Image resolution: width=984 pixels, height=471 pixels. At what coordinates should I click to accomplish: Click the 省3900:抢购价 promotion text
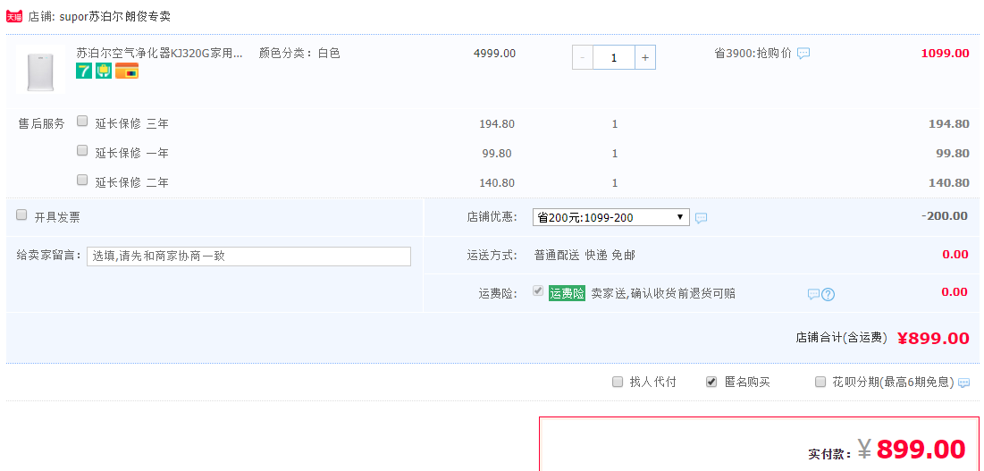click(x=753, y=54)
